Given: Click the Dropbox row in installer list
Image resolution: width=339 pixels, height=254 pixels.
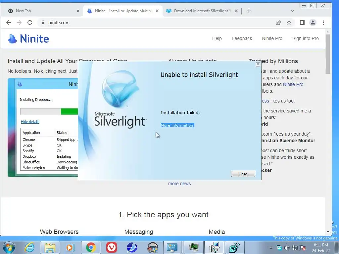Looking at the screenshot, I should tap(50, 156).
